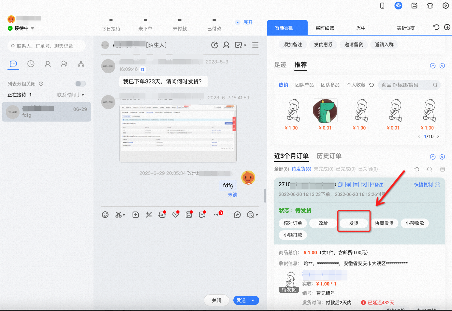Screen dimensions: 452x311
Task: Switch to the 足迹 tab
Action: coord(280,65)
